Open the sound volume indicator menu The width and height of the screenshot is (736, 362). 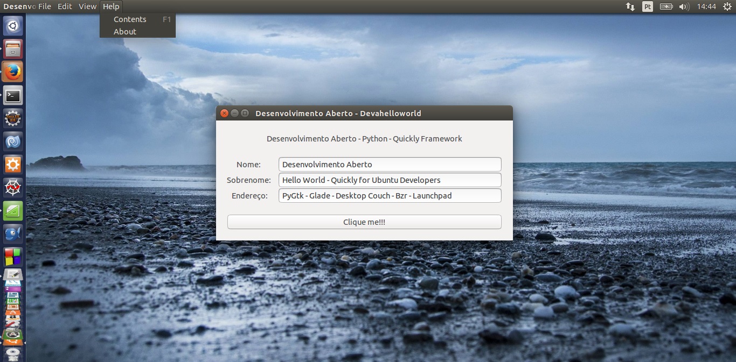coord(684,6)
